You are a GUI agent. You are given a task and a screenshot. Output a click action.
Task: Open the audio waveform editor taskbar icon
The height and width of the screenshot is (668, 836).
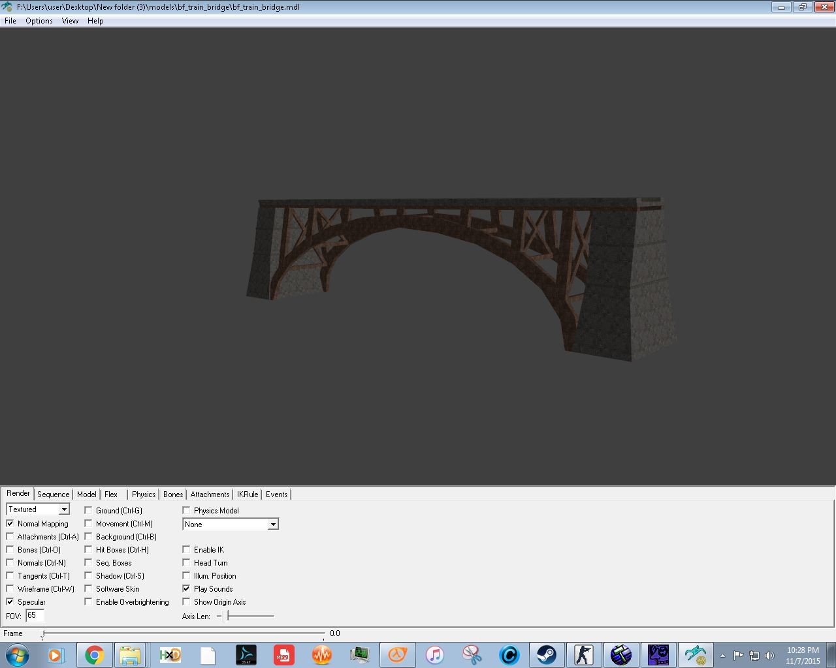321,655
